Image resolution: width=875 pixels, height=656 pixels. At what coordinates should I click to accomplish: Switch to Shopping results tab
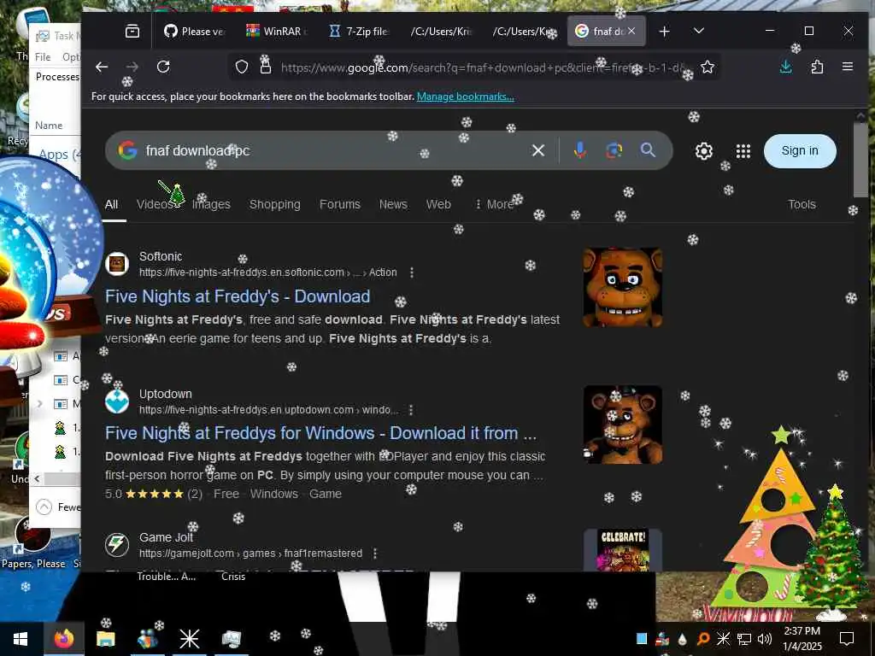tap(275, 205)
